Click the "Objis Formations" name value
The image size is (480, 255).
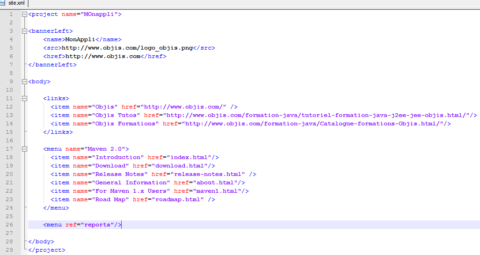pyautogui.click(x=125, y=124)
